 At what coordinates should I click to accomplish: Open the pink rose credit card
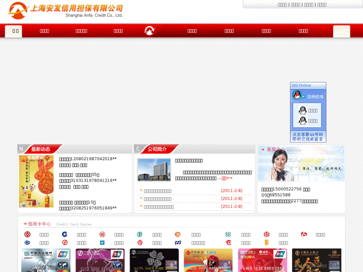pos(263,260)
